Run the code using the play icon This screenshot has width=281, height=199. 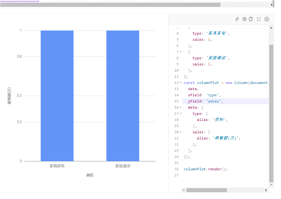point(266,19)
